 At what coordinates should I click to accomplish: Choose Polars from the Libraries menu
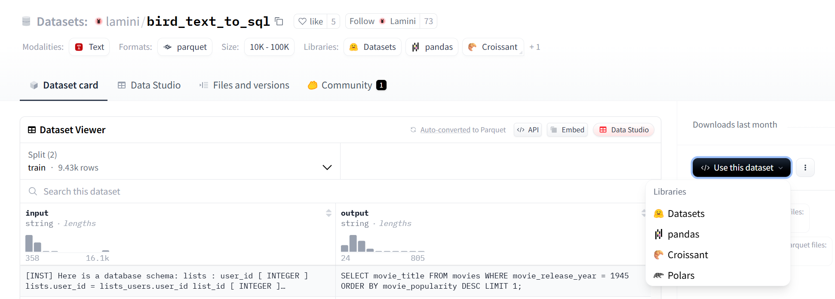point(718,275)
